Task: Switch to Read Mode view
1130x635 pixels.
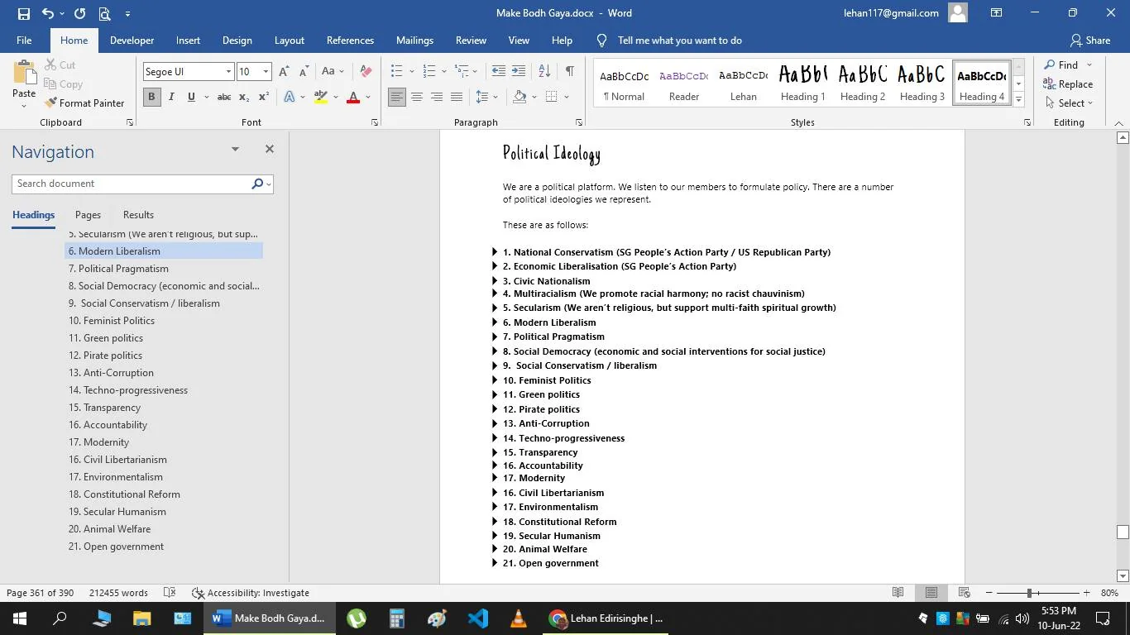Action: 898,593
